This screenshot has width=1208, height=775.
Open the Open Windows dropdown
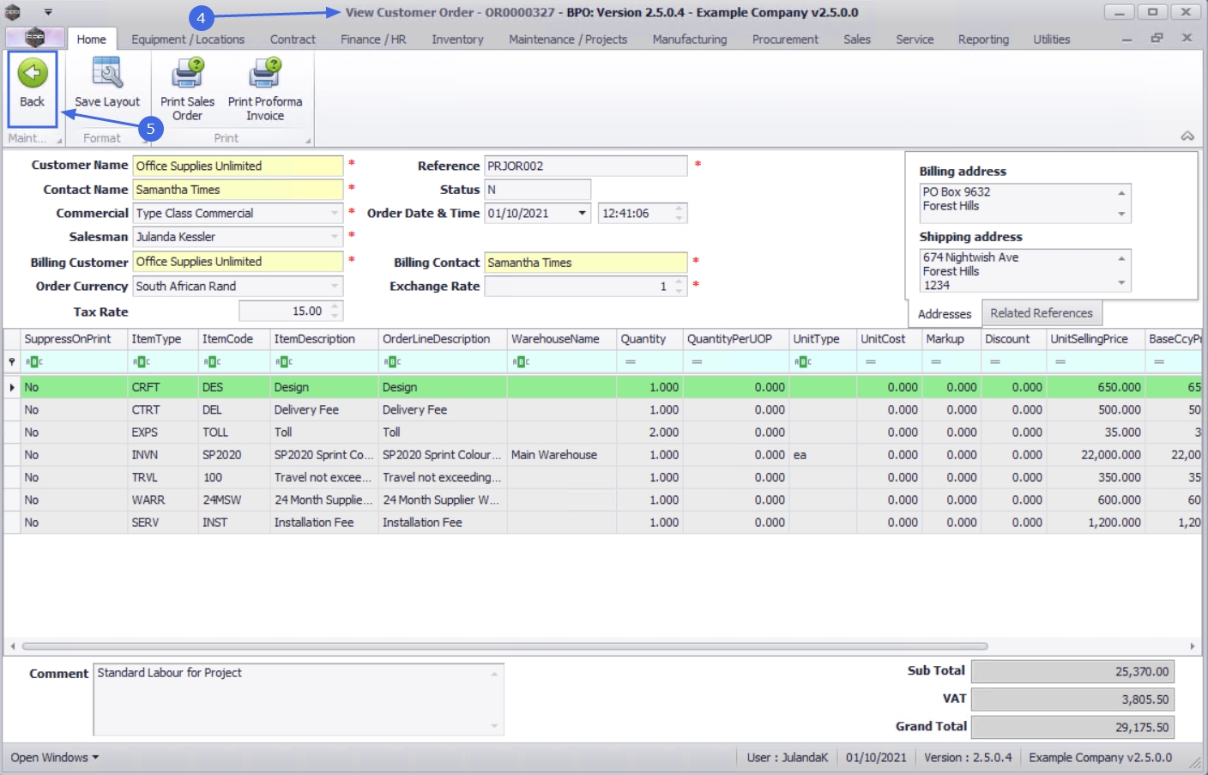pos(55,757)
